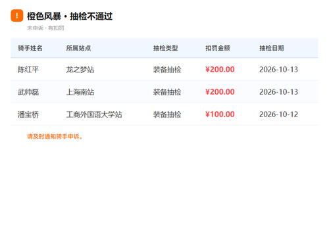Click 装备抽检 in 武帅磊's row

167,92
